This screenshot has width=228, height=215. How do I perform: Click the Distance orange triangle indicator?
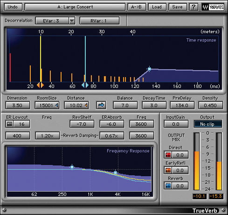point(86,106)
